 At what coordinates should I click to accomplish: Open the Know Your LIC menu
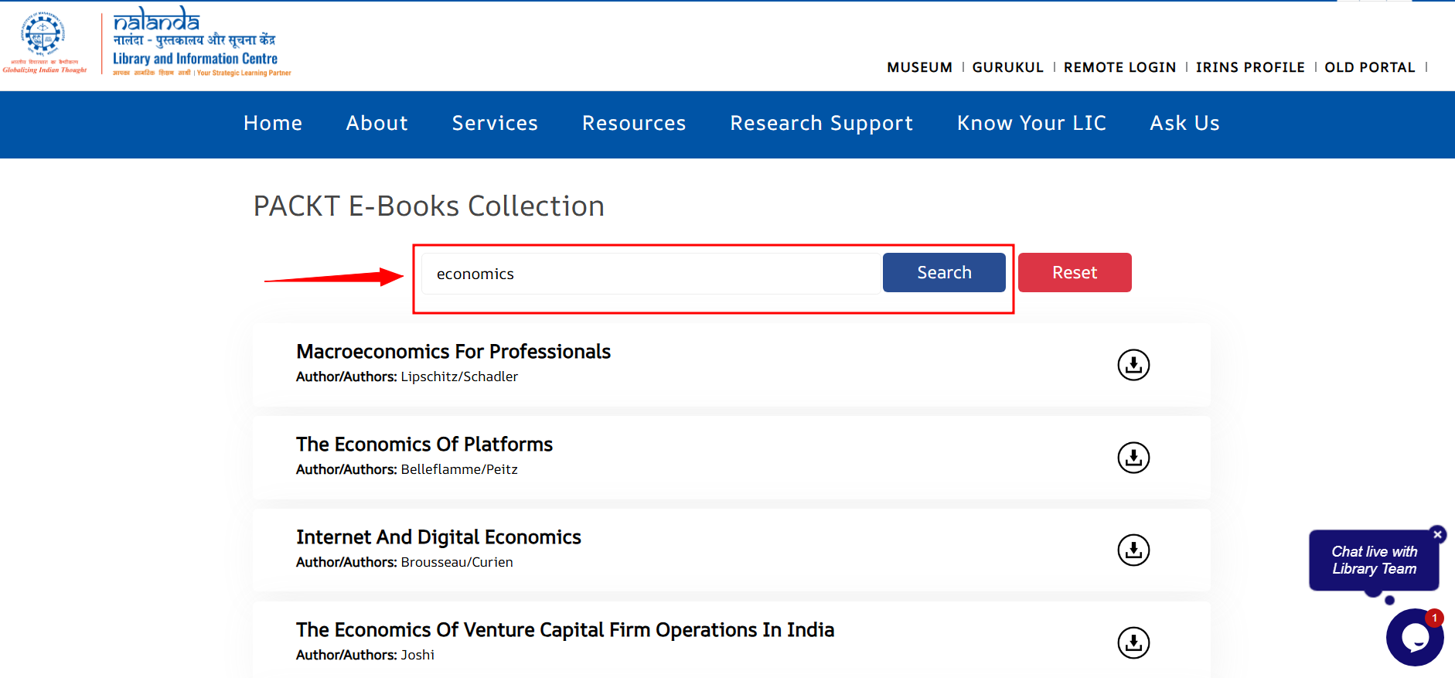point(1031,124)
